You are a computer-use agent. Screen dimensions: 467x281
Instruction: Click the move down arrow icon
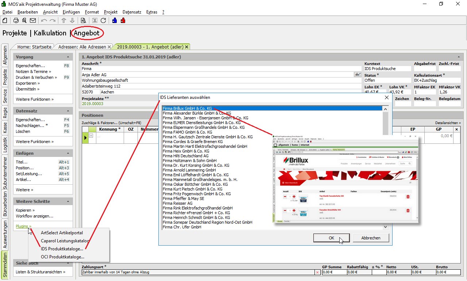72,20
